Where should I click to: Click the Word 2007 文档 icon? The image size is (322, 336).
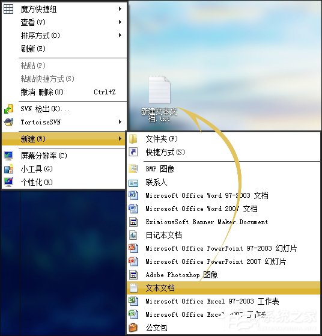point(133,209)
